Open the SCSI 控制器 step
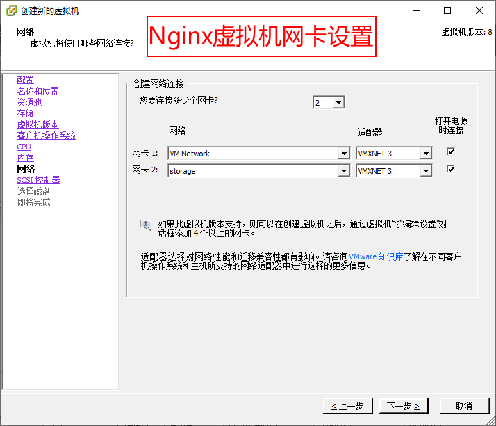The width and height of the screenshot is (496, 426). [x=38, y=180]
